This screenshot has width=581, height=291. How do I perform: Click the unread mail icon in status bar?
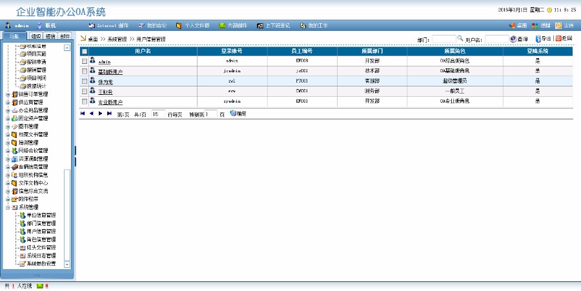(41, 285)
